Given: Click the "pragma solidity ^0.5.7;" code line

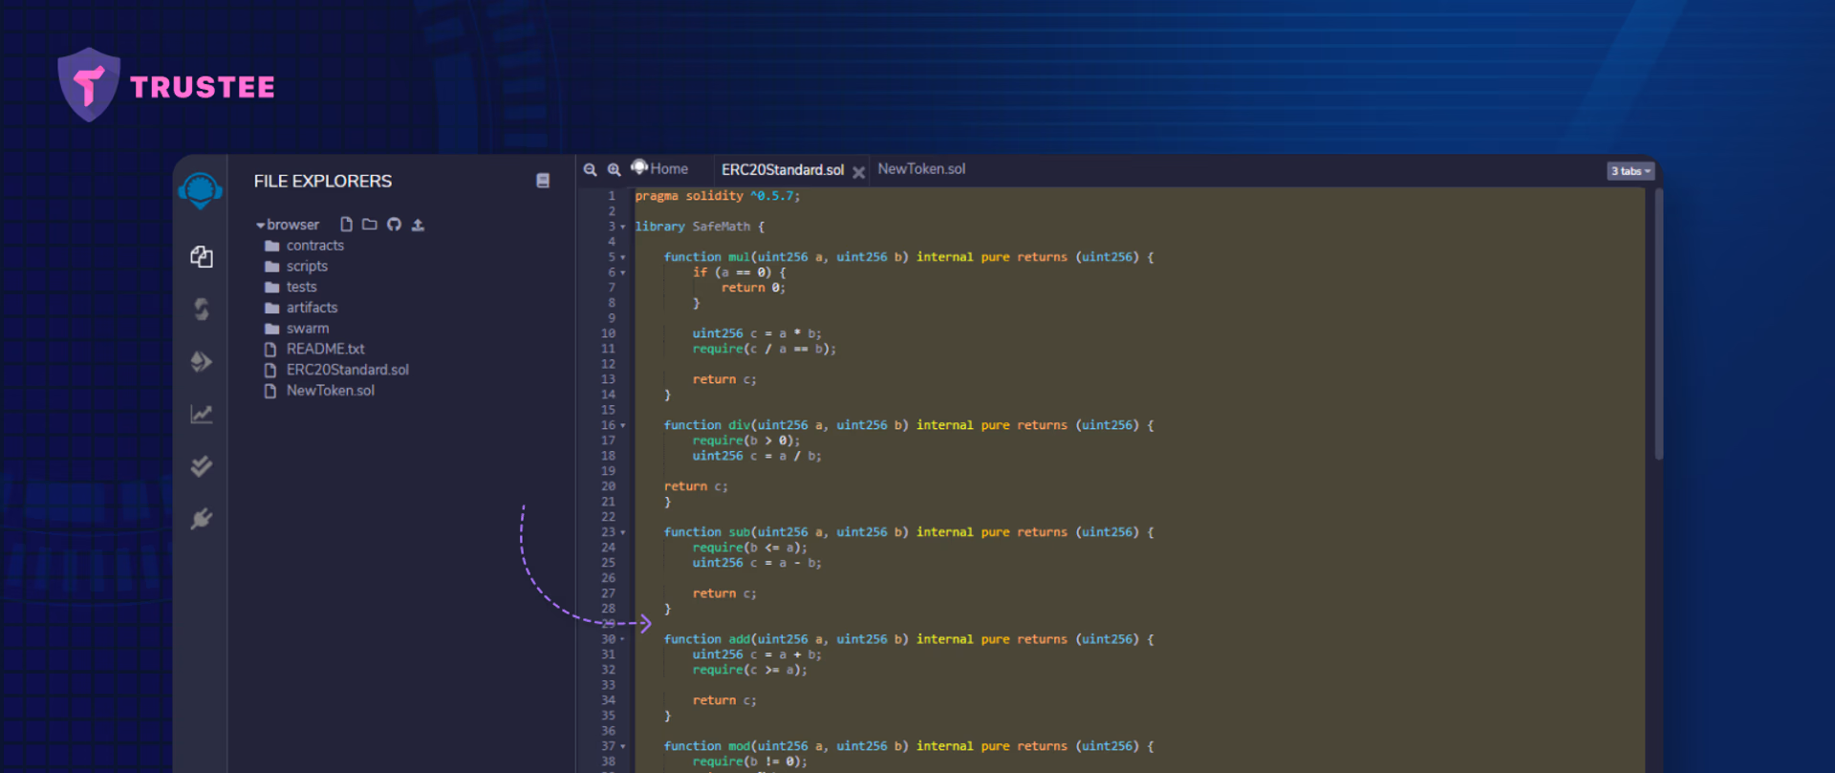Looking at the screenshot, I should [x=718, y=196].
